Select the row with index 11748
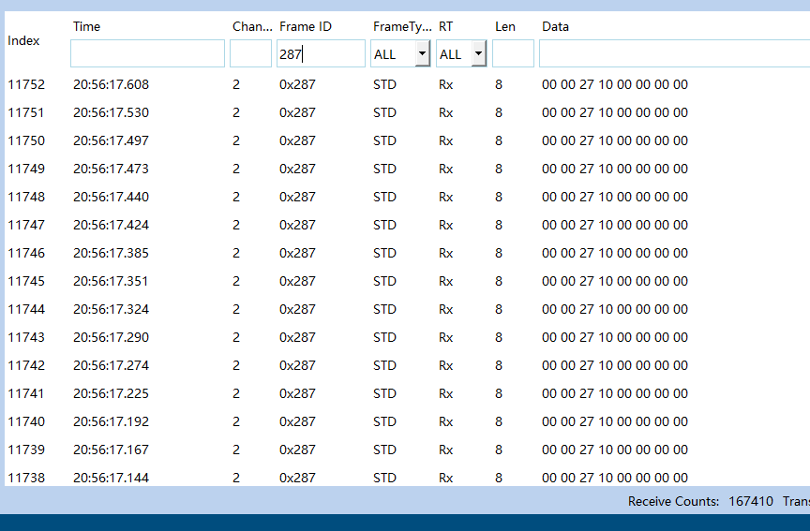Image resolution: width=810 pixels, height=531 pixels. (x=26, y=197)
